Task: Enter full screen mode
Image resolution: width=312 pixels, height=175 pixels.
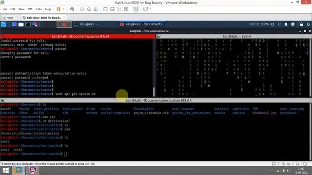Action: pos(119,9)
